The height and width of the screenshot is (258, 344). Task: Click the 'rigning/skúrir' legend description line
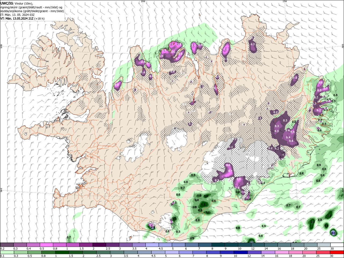31,7
